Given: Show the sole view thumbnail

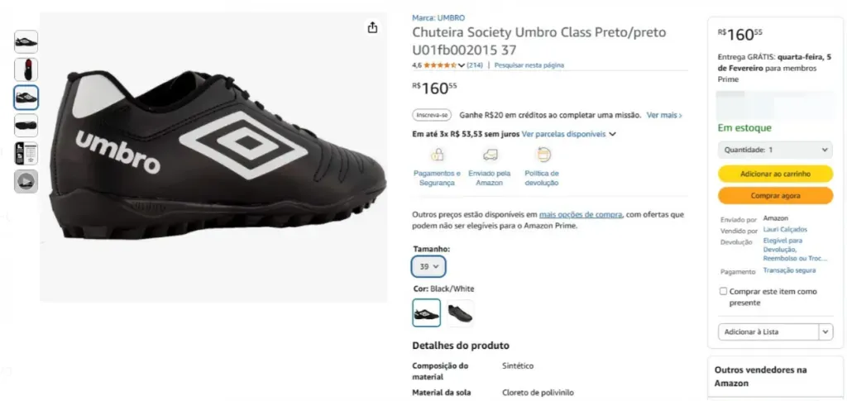Looking at the screenshot, I should [x=26, y=126].
